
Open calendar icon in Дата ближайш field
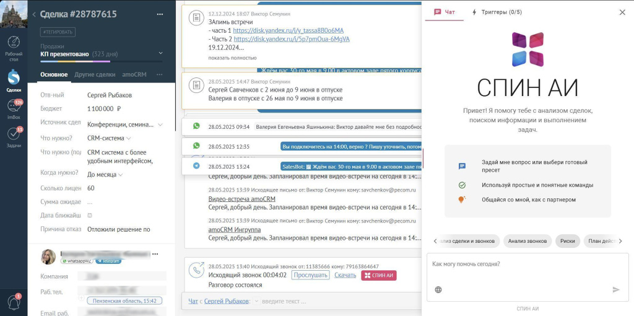click(x=90, y=215)
